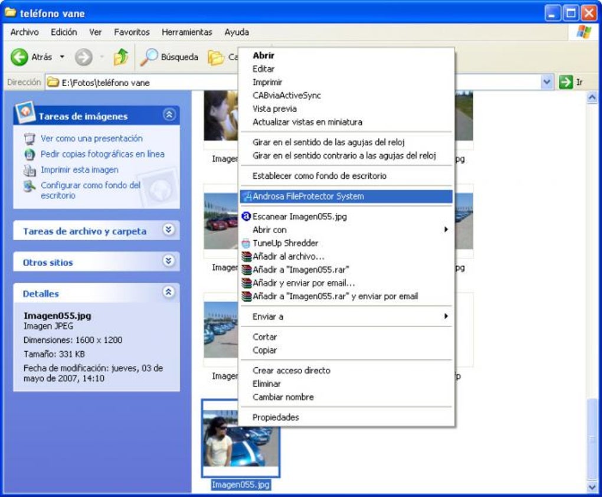Choose Añadir y enviar por email...
Image resolution: width=602 pixels, height=497 pixels.
tap(346, 283)
